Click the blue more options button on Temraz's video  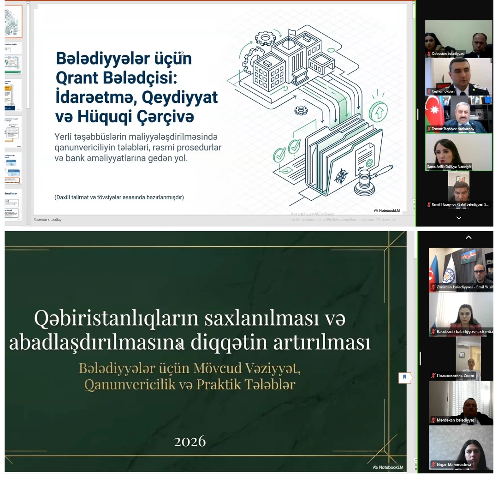pyautogui.click(x=488, y=100)
